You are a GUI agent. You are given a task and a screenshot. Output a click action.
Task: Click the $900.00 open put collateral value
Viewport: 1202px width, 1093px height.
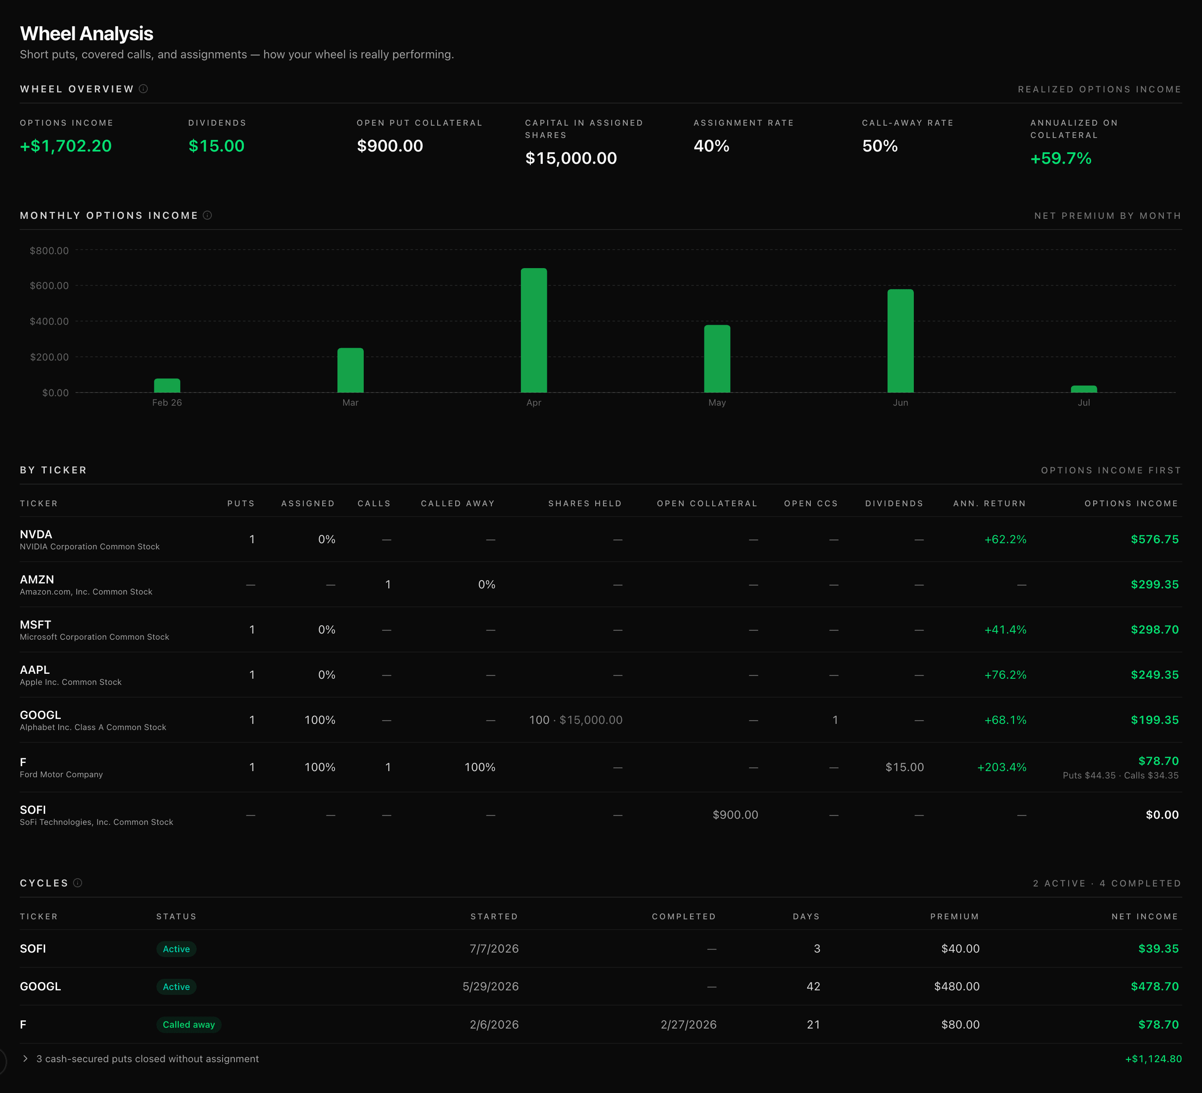click(x=390, y=146)
